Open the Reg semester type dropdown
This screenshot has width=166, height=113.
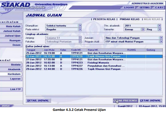pyautogui.click(x=160, y=29)
